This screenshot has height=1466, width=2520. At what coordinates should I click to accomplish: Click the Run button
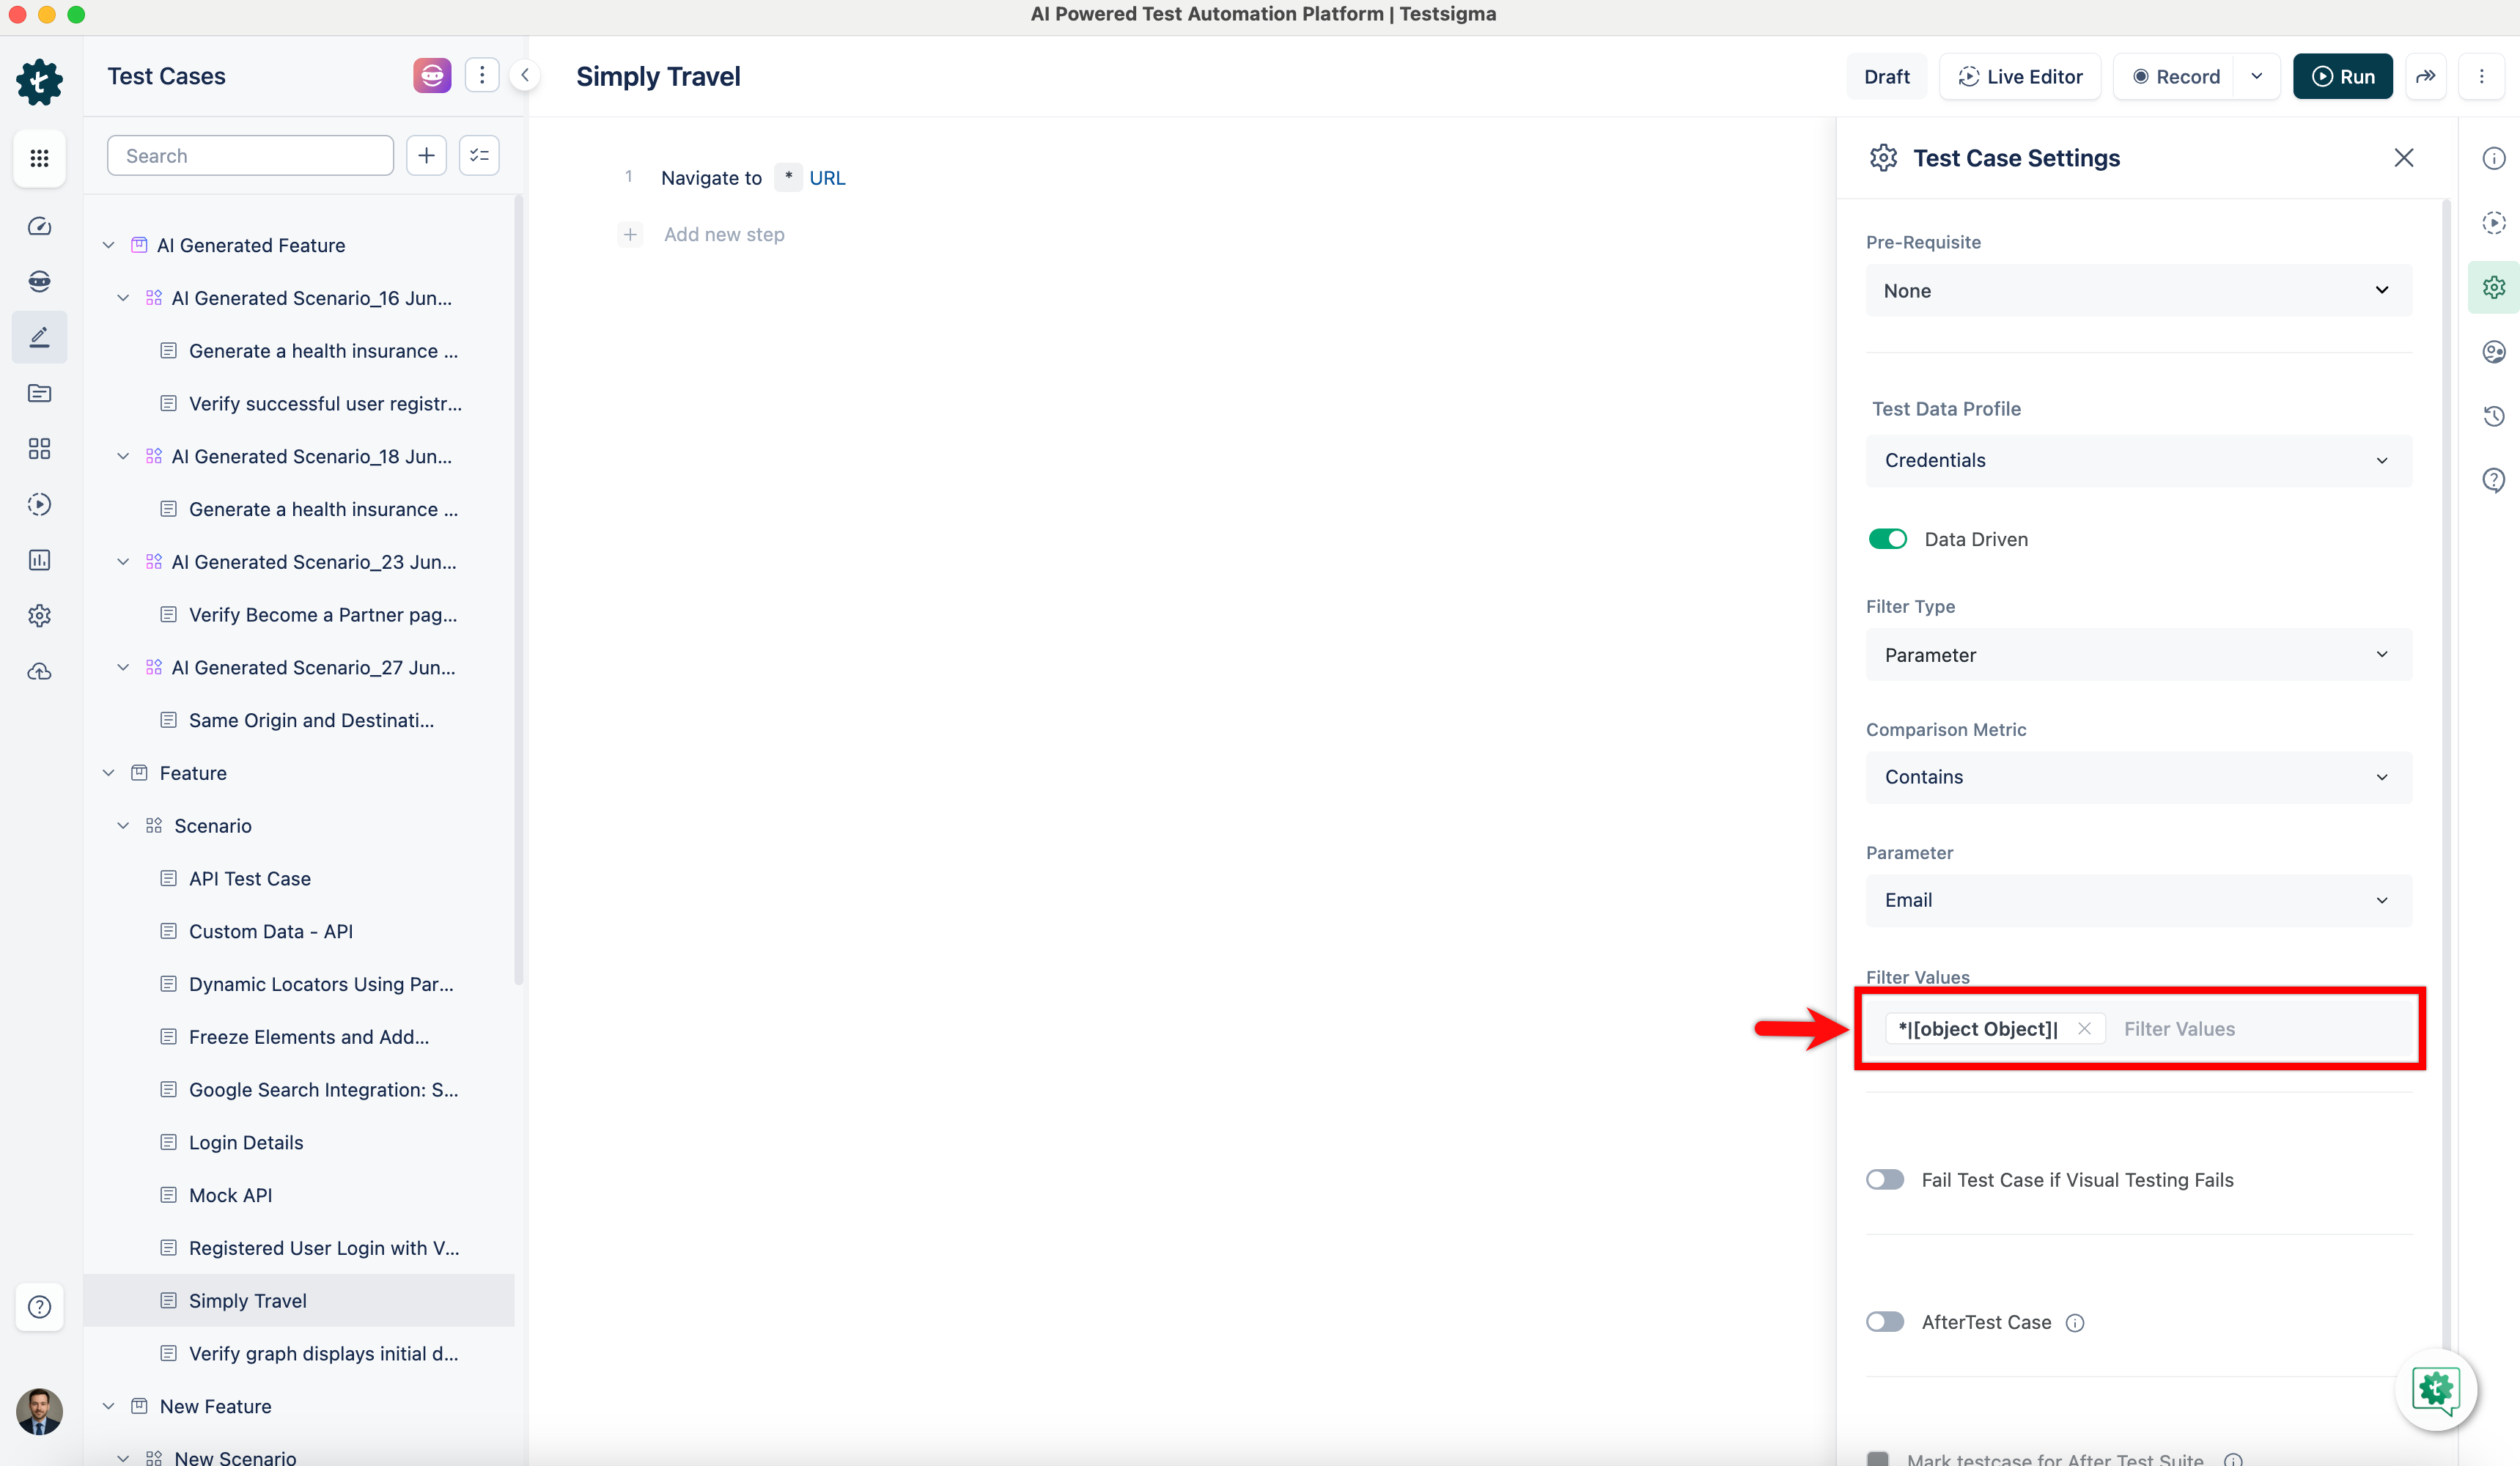click(2343, 76)
